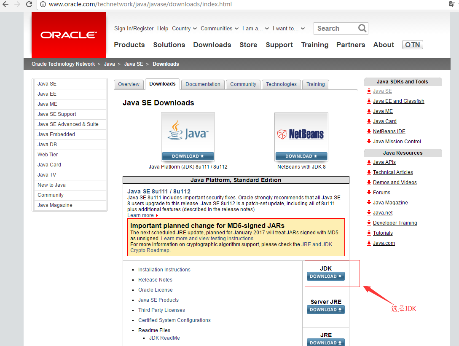Reload the page with the refresh icon
The height and width of the screenshot is (346, 459).
coord(29,4)
